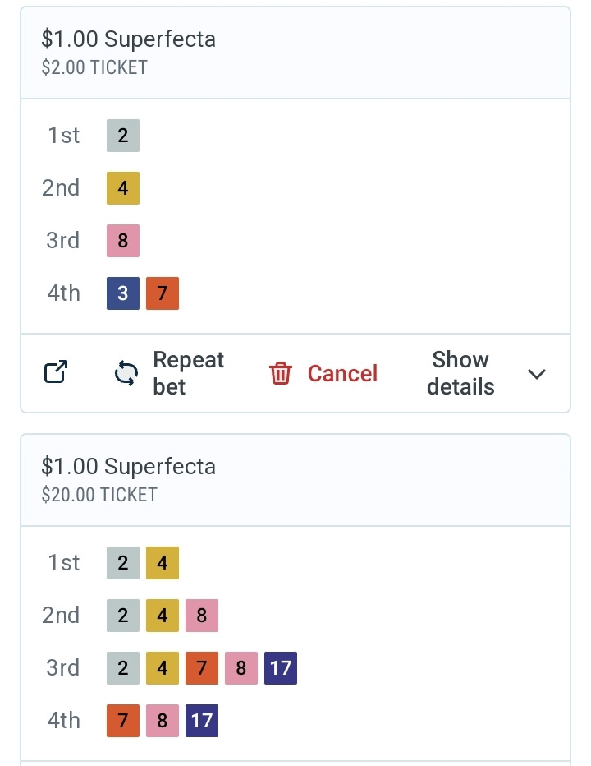591x766 pixels.
Task: Click navy runner 17 in second ticket 3rd row
Action: [281, 668]
